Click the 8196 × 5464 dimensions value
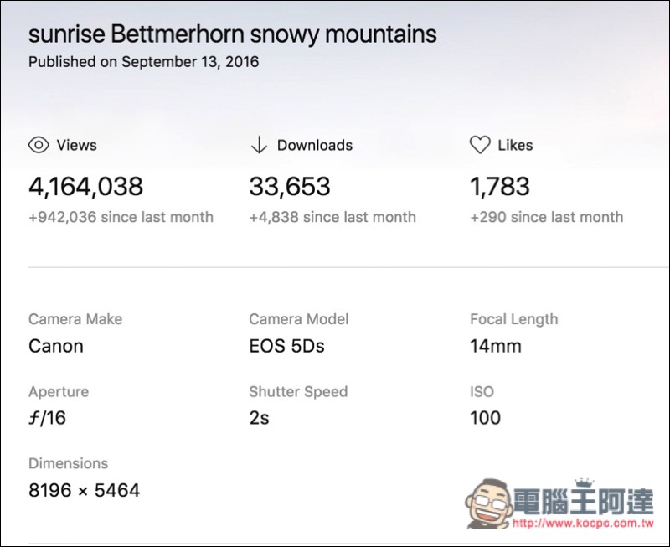 click(85, 490)
